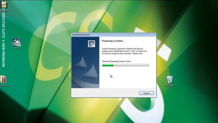This screenshot has height=123, width=218.
Task: Select the Recycle Bin desktop icon
Action: [x=170, y=81]
